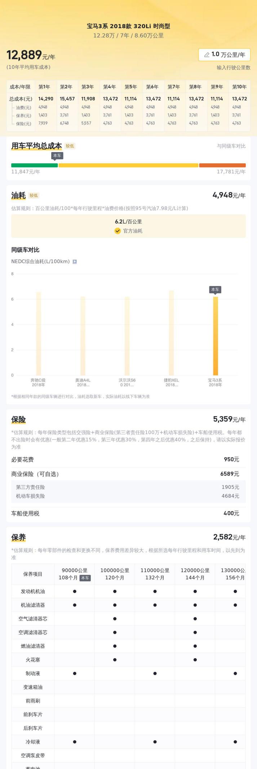257x769 pixels.
Task: Click the 较低 badge next to 油耗
Action: click(x=34, y=195)
